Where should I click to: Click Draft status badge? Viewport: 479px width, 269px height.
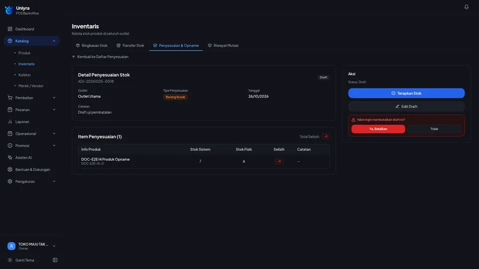coord(323,78)
